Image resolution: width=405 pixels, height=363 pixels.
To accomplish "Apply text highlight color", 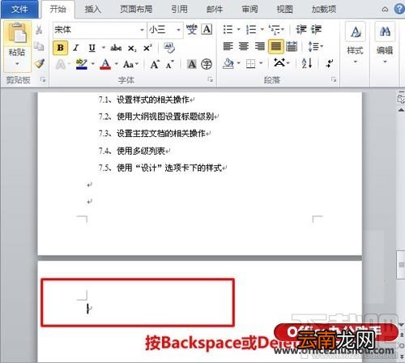I will click(x=82, y=64).
